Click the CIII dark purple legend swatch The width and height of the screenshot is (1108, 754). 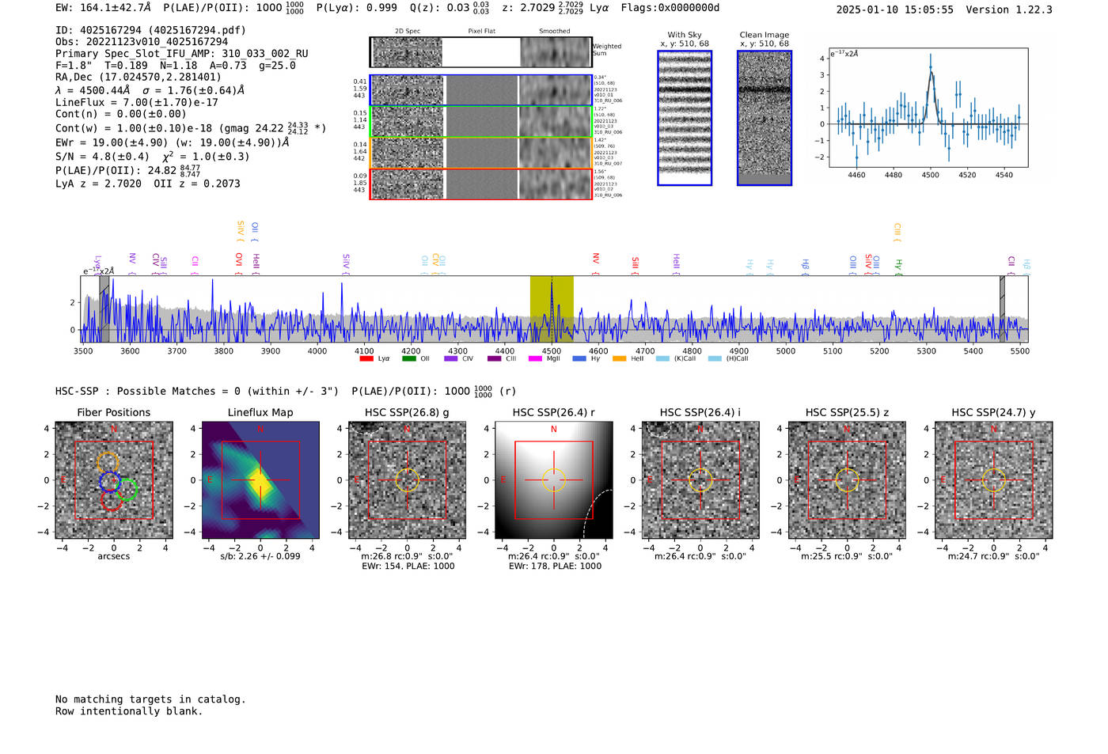[x=494, y=358]
